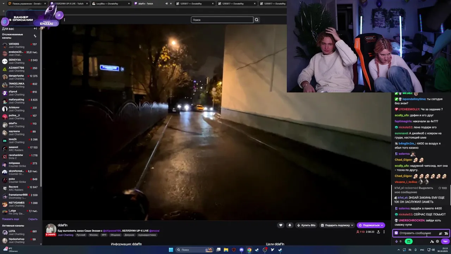The image size is (451, 254).
Task: Open 7ANGELINKA channel avatar
Action: tap(5, 85)
